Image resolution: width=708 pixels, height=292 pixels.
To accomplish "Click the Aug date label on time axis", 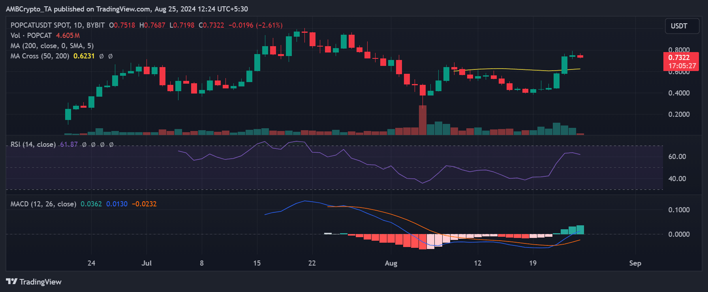I will click(x=391, y=263).
